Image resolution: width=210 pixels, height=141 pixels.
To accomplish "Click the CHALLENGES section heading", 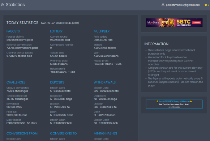I will pyautogui.click(x=16, y=82).
